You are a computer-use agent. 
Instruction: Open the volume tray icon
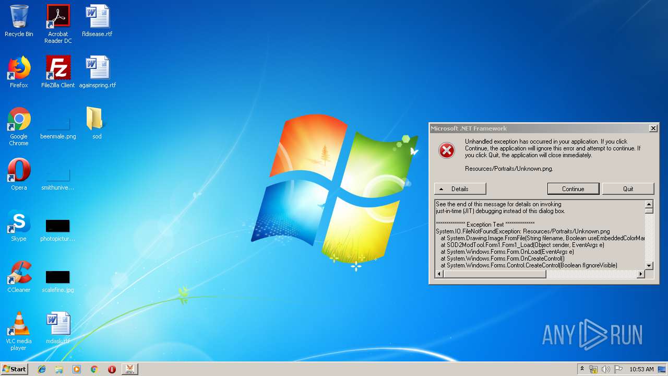(x=606, y=369)
